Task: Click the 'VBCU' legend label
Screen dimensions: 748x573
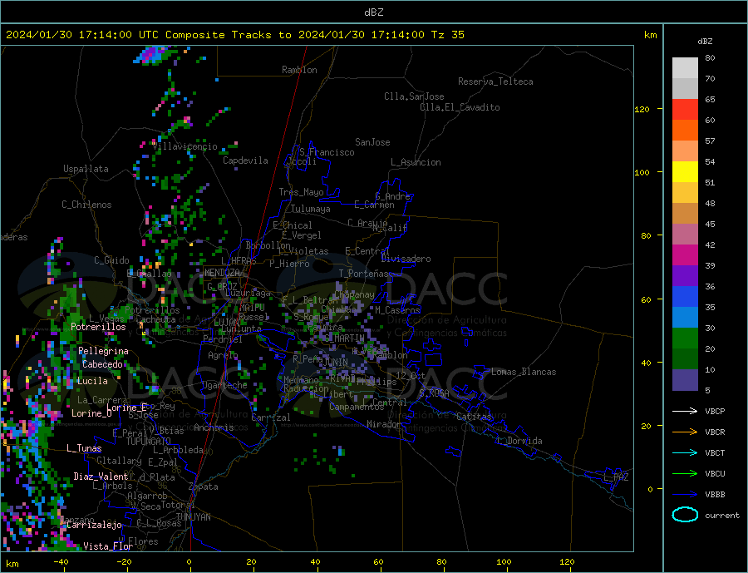Action: 715,474
